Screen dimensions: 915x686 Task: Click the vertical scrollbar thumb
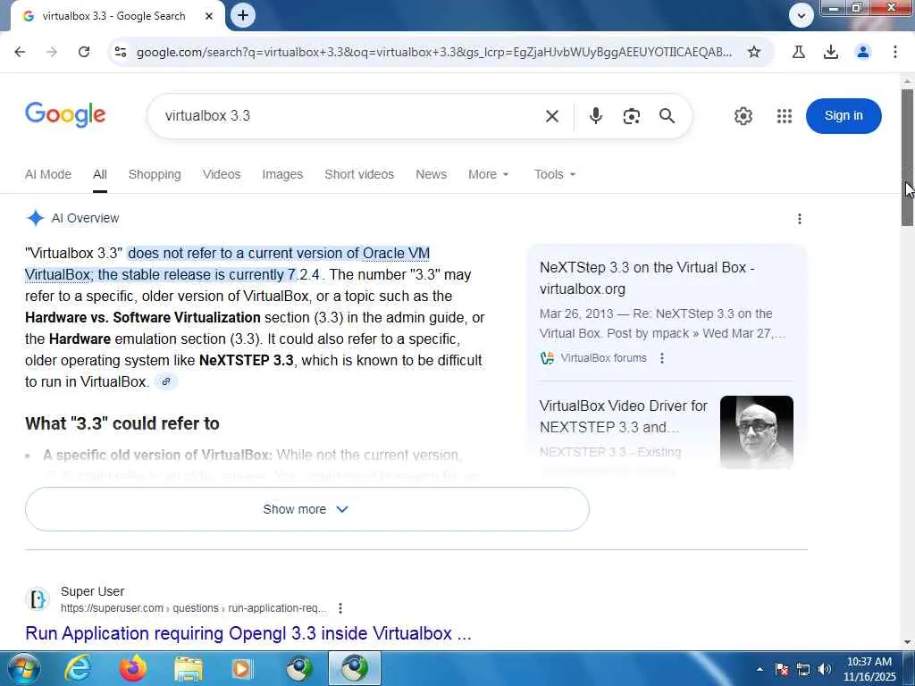(x=908, y=157)
